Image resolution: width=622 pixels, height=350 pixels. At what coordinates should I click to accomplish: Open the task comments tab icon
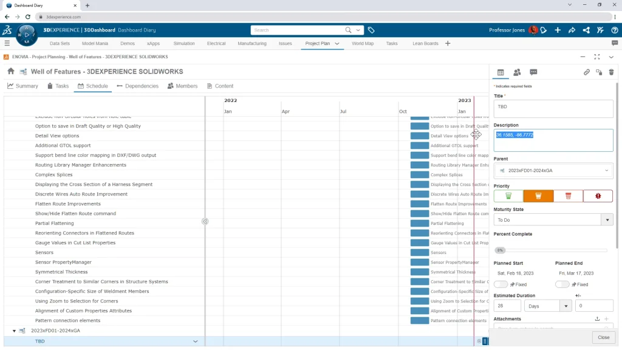533,72
